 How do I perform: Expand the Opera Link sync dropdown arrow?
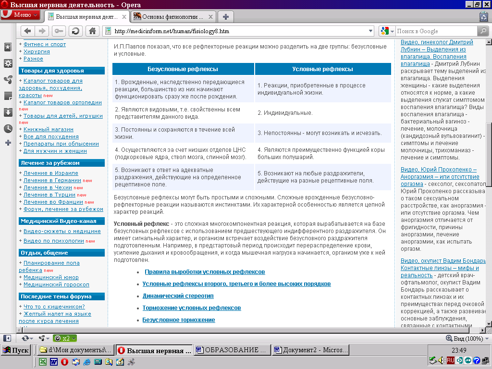coord(31,339)
